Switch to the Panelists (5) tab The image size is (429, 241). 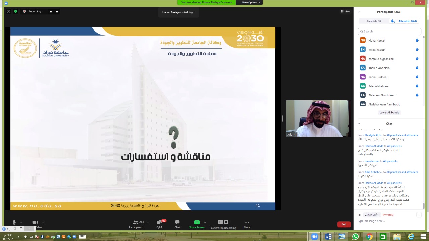[374, 21]
